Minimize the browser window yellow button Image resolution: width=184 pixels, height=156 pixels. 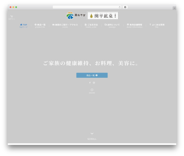point(13,7)
